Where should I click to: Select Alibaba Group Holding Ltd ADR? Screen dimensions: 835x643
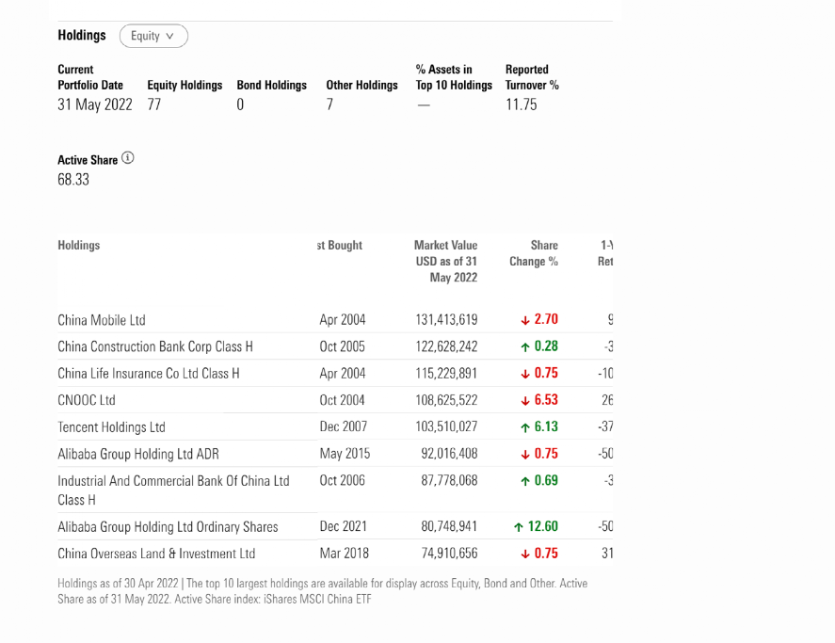tap(138, 454)
